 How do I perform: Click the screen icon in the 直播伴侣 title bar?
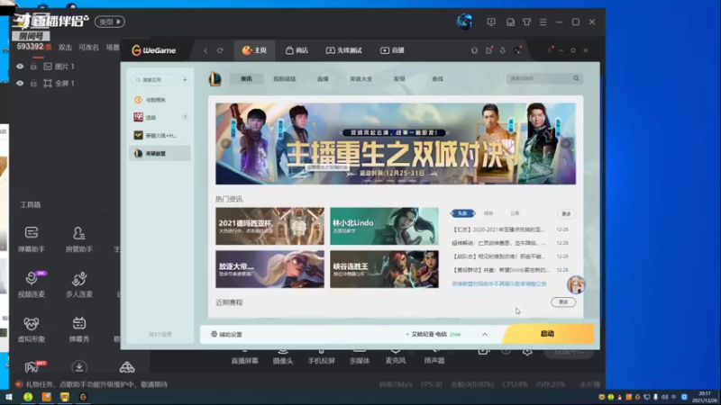(x=491, y=22)
